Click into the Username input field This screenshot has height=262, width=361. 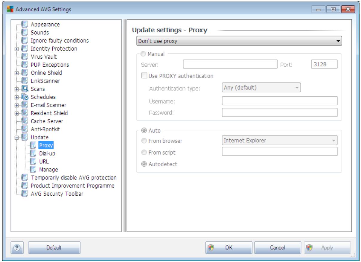[x=280, y=101]
